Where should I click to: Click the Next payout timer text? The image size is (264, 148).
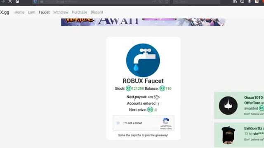pyautogui.click(x=143, y=97)
